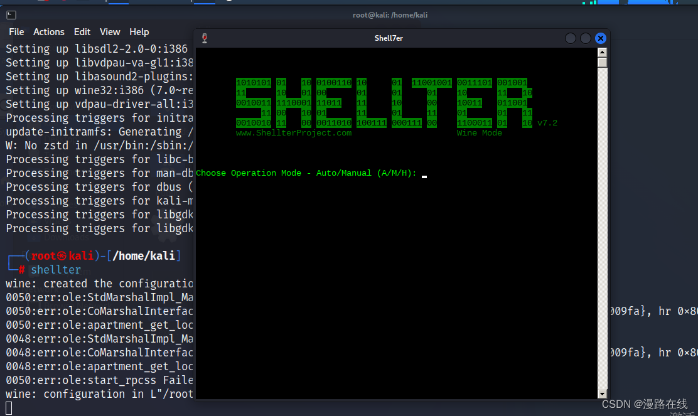The width and height of the screenshot is (698, 416).
Task: Click the root㉿kali prompt text
Action: 62,256
